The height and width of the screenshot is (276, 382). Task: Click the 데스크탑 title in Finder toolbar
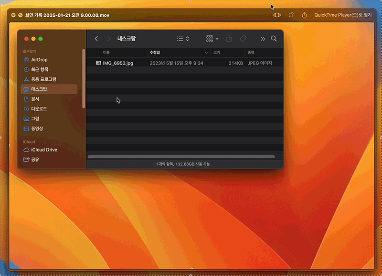click(x=127, y=39)
